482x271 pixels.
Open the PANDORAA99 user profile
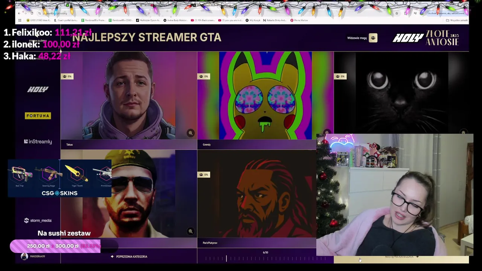point(33,256)
